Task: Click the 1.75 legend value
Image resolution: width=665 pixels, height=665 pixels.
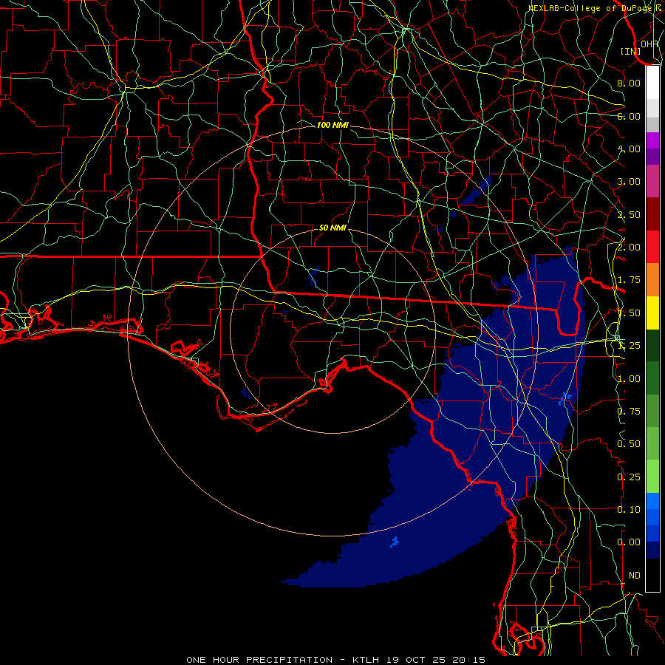Action: point(629,280)
